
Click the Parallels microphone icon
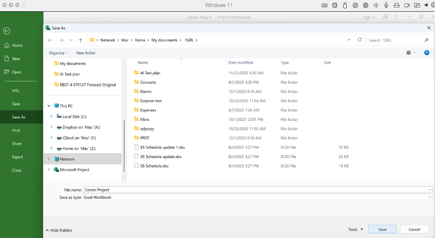coord(386,5)
